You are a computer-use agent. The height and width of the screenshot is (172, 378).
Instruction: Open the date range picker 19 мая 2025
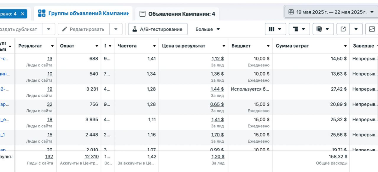coord(331,12)
